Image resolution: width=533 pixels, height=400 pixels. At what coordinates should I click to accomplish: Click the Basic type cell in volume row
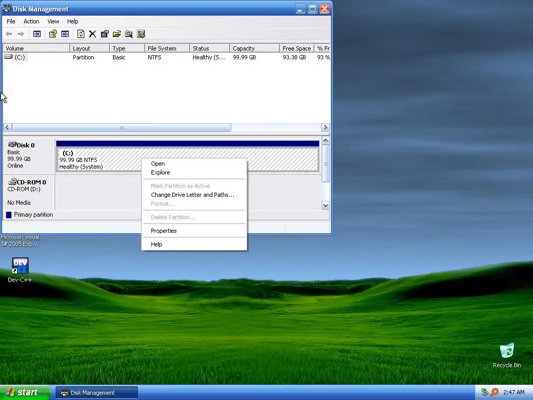119,57
